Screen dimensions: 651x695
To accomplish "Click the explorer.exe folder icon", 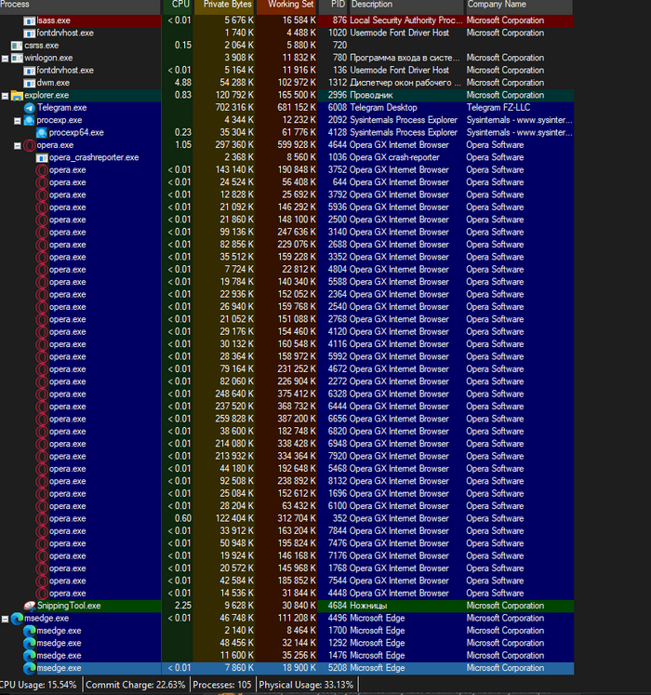I will [x=17, y=95].
